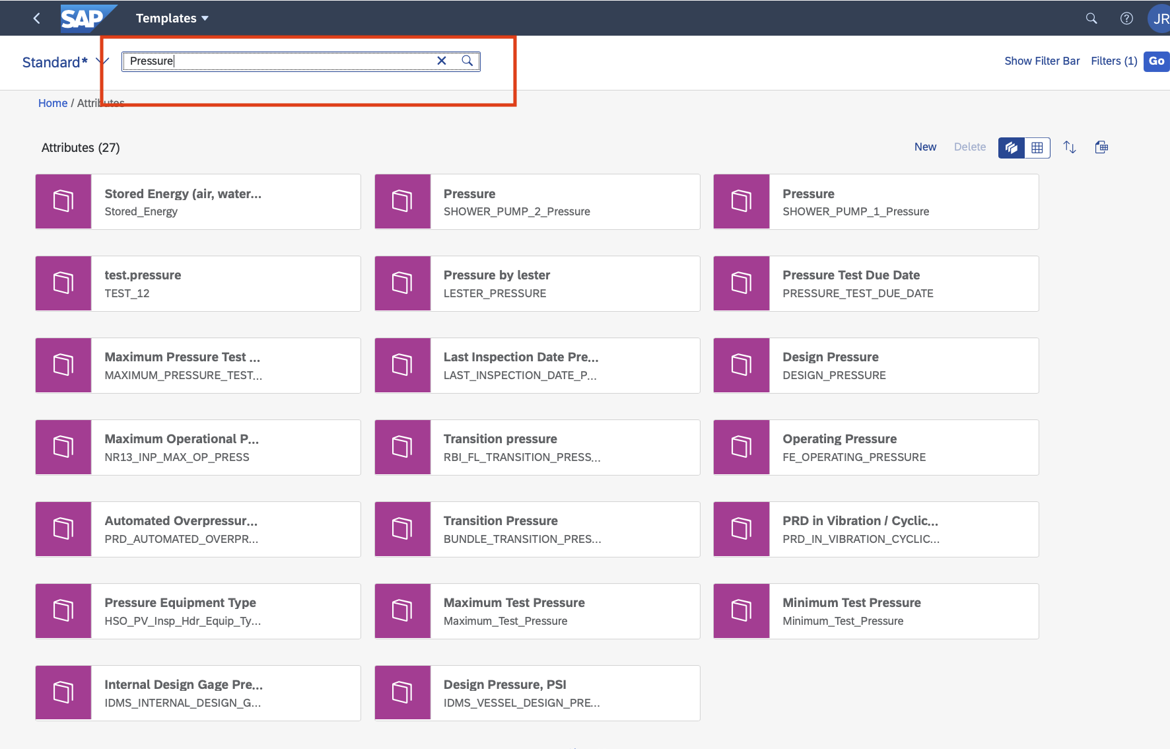Open the help question mark icon

[x=1126, y=18]
